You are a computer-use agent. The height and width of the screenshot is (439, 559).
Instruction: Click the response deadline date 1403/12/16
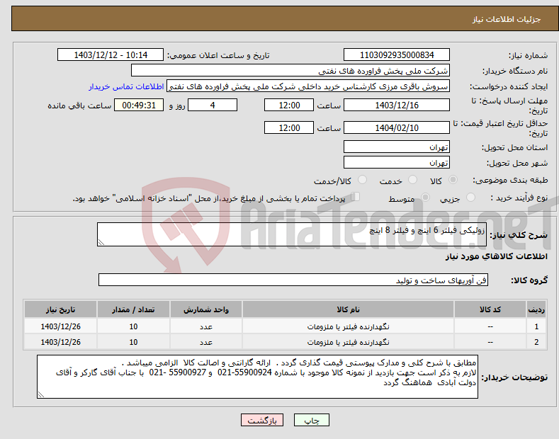click(397, 105)
